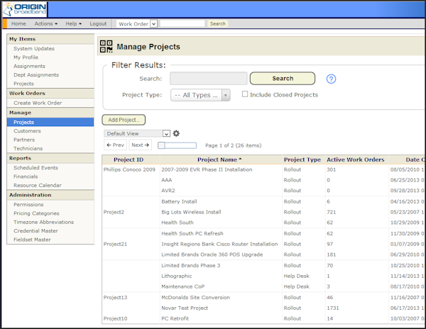Go to next page with Next button

(x=140, y=145)
